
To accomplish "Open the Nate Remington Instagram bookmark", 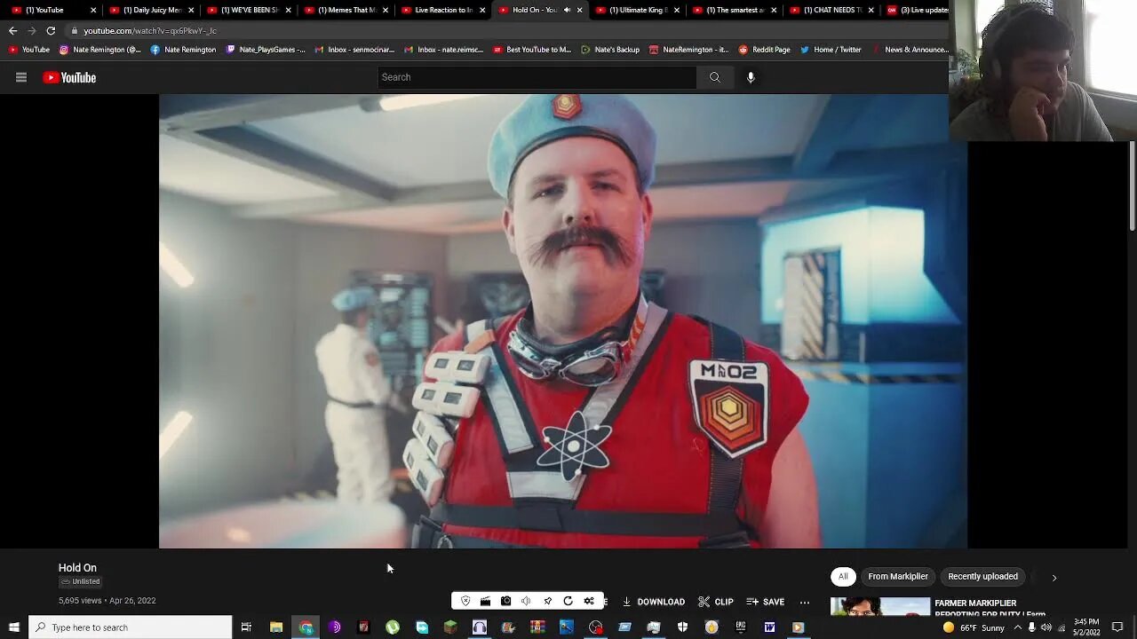I will coord(100,50).
